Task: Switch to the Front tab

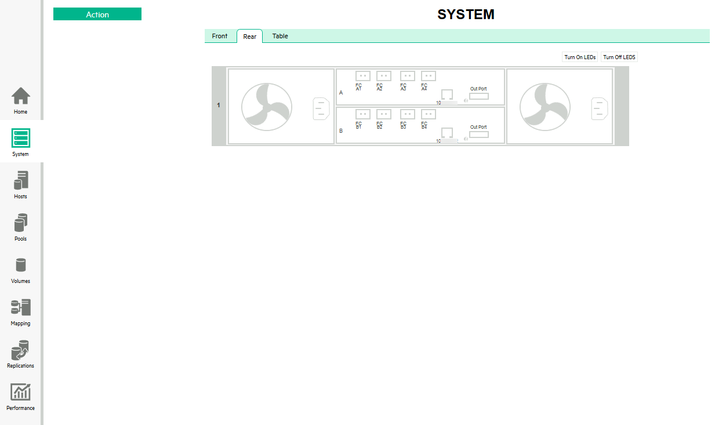Action: tap(220, 36)
